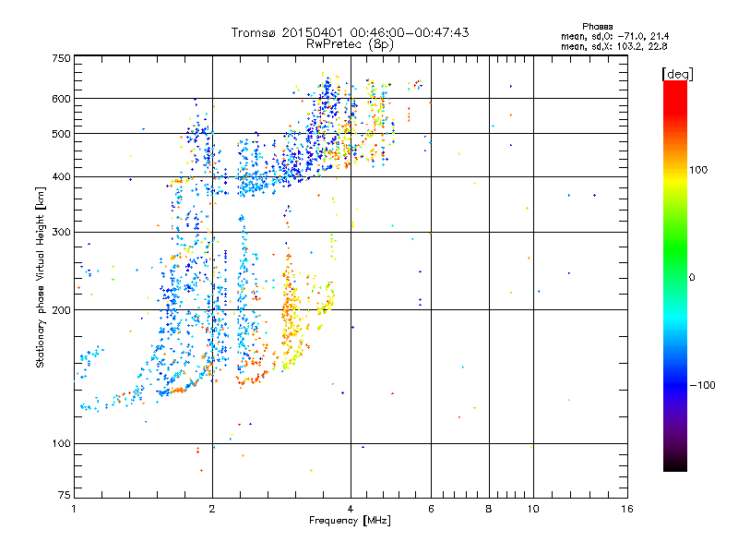Click x-axis tick label '8'

point(489,509)
